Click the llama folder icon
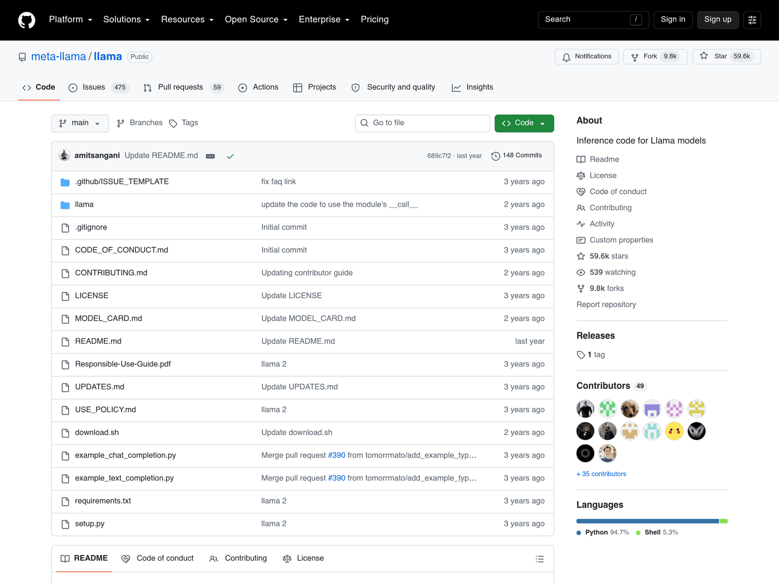Image resolution: width=779 pixels, height=584 pixels. coord(65,205)
